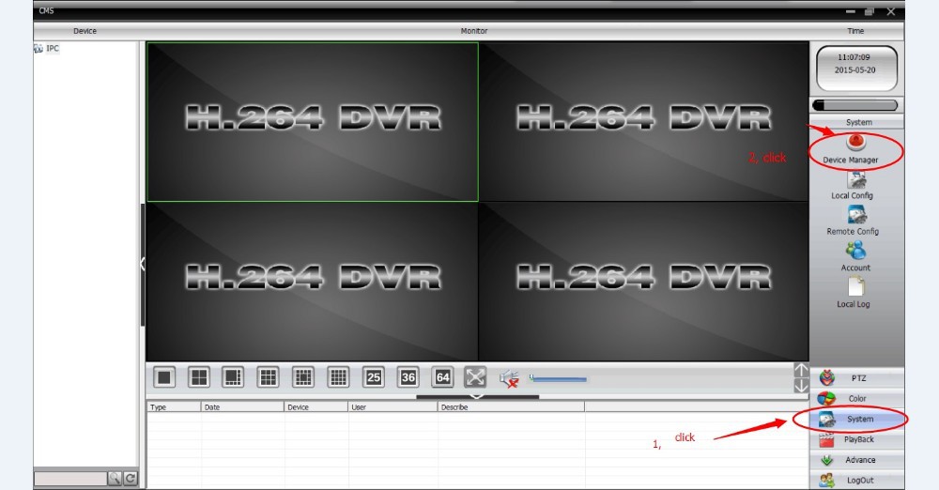Viewport: 939px width, 490px height.
Task: Adjust the volume slider
Action: click(559, 379)
